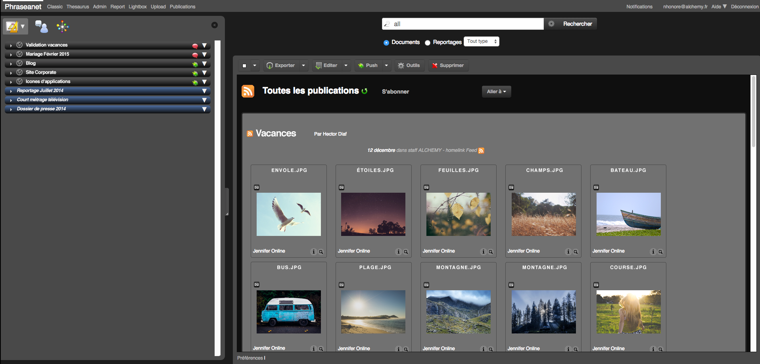Click the green icon on Icones d'applications
The width and height of the screenshot is (760, 364).
point(195,82)
